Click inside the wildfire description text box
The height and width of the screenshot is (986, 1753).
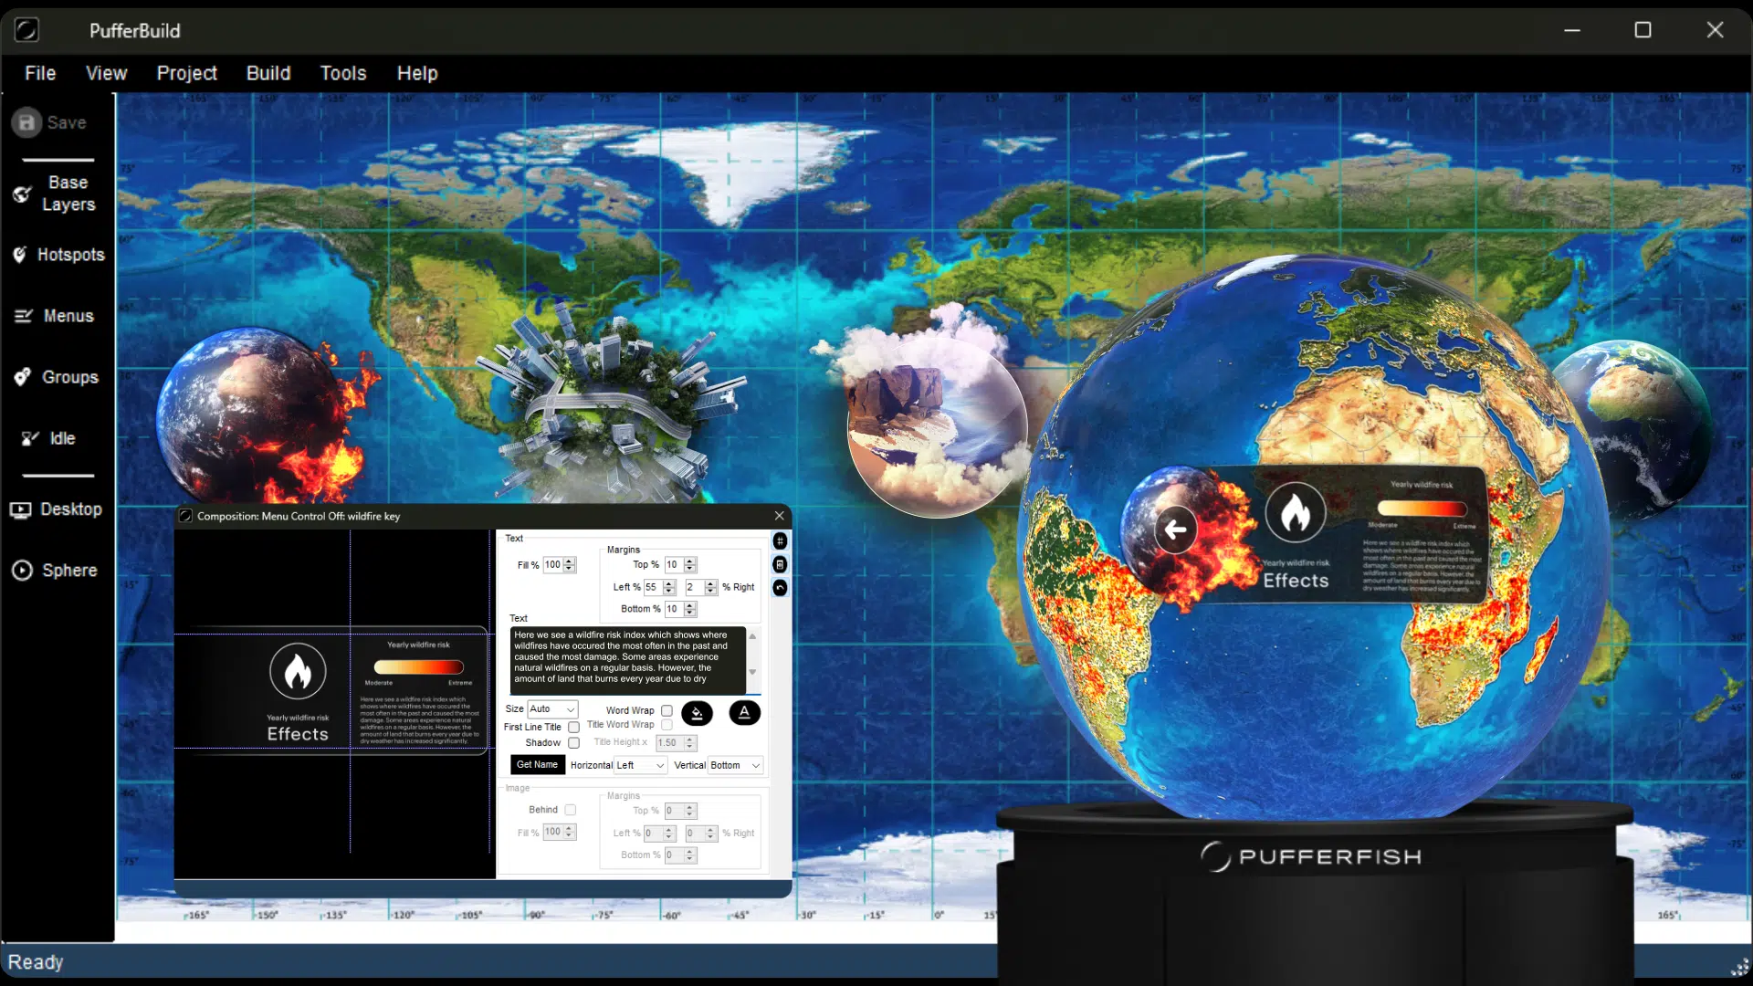[626, 657]
